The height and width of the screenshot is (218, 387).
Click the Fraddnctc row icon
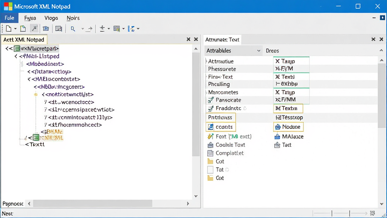(211, 108)
